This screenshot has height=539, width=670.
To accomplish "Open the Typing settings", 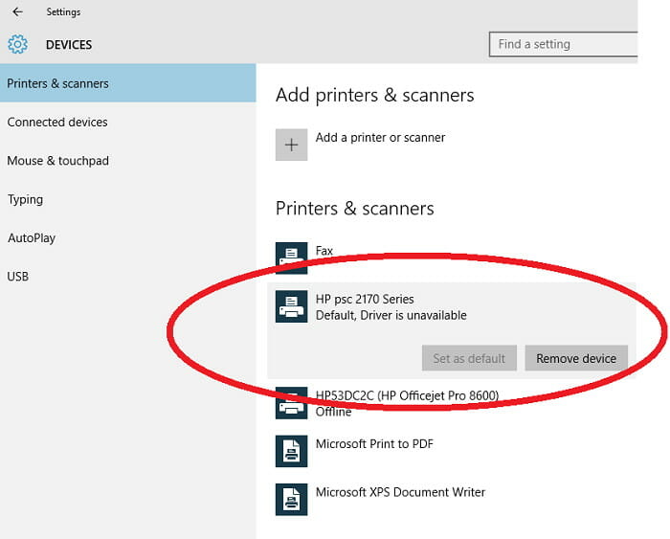I will coord(127,200).
